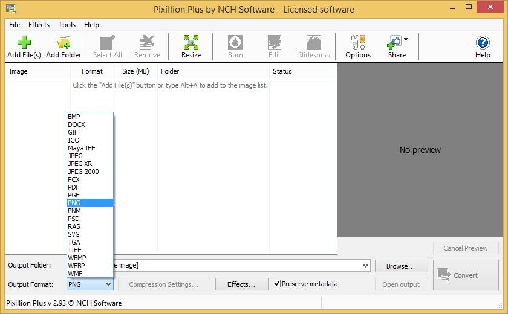Pick WEBP from the output format list
Image resolution: width=508 pixels, height=314 pixels.
click(x=76, y=266)
